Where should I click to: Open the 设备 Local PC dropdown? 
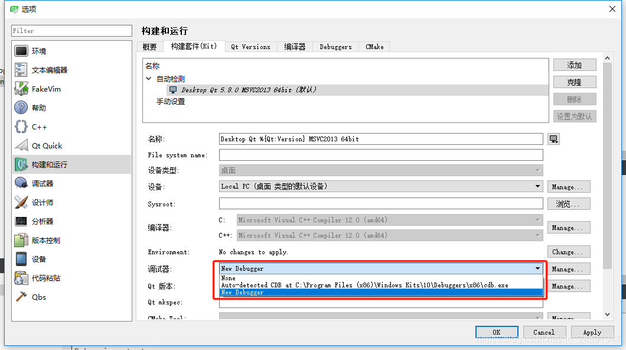pyautogui.click(x=381, y=187)
